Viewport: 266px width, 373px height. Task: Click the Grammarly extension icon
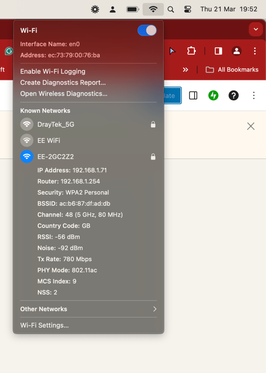click(9, 51)
